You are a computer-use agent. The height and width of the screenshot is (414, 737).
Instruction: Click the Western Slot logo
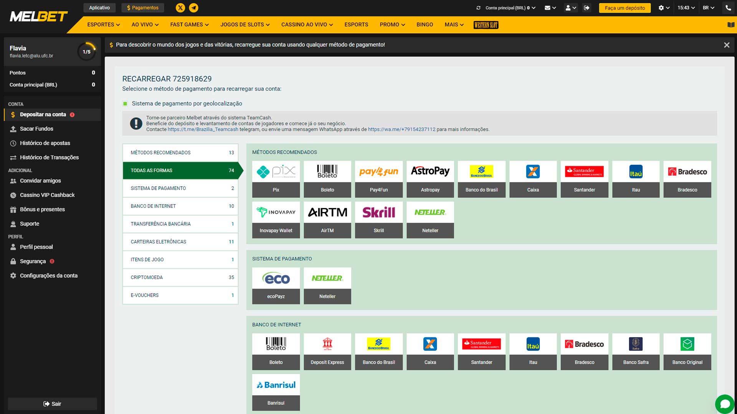pyautogui.click(x=486, y=25)
